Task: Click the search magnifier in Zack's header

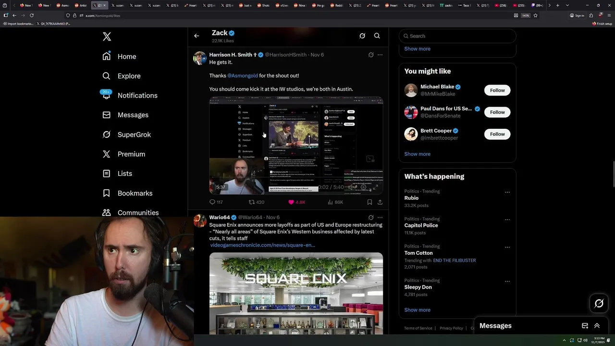Action: [377, 36]
